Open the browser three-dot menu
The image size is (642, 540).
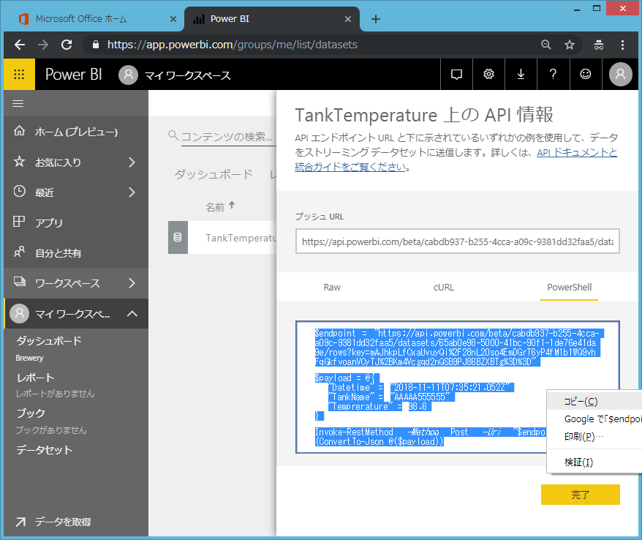click(622, 45)
